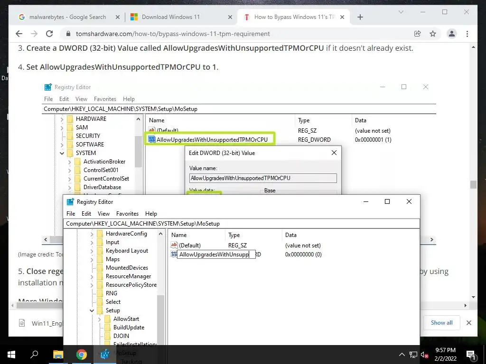Select the HardwareConfig key
The width and height of the screenshot is (486, 364).
(x=126, y=233)
